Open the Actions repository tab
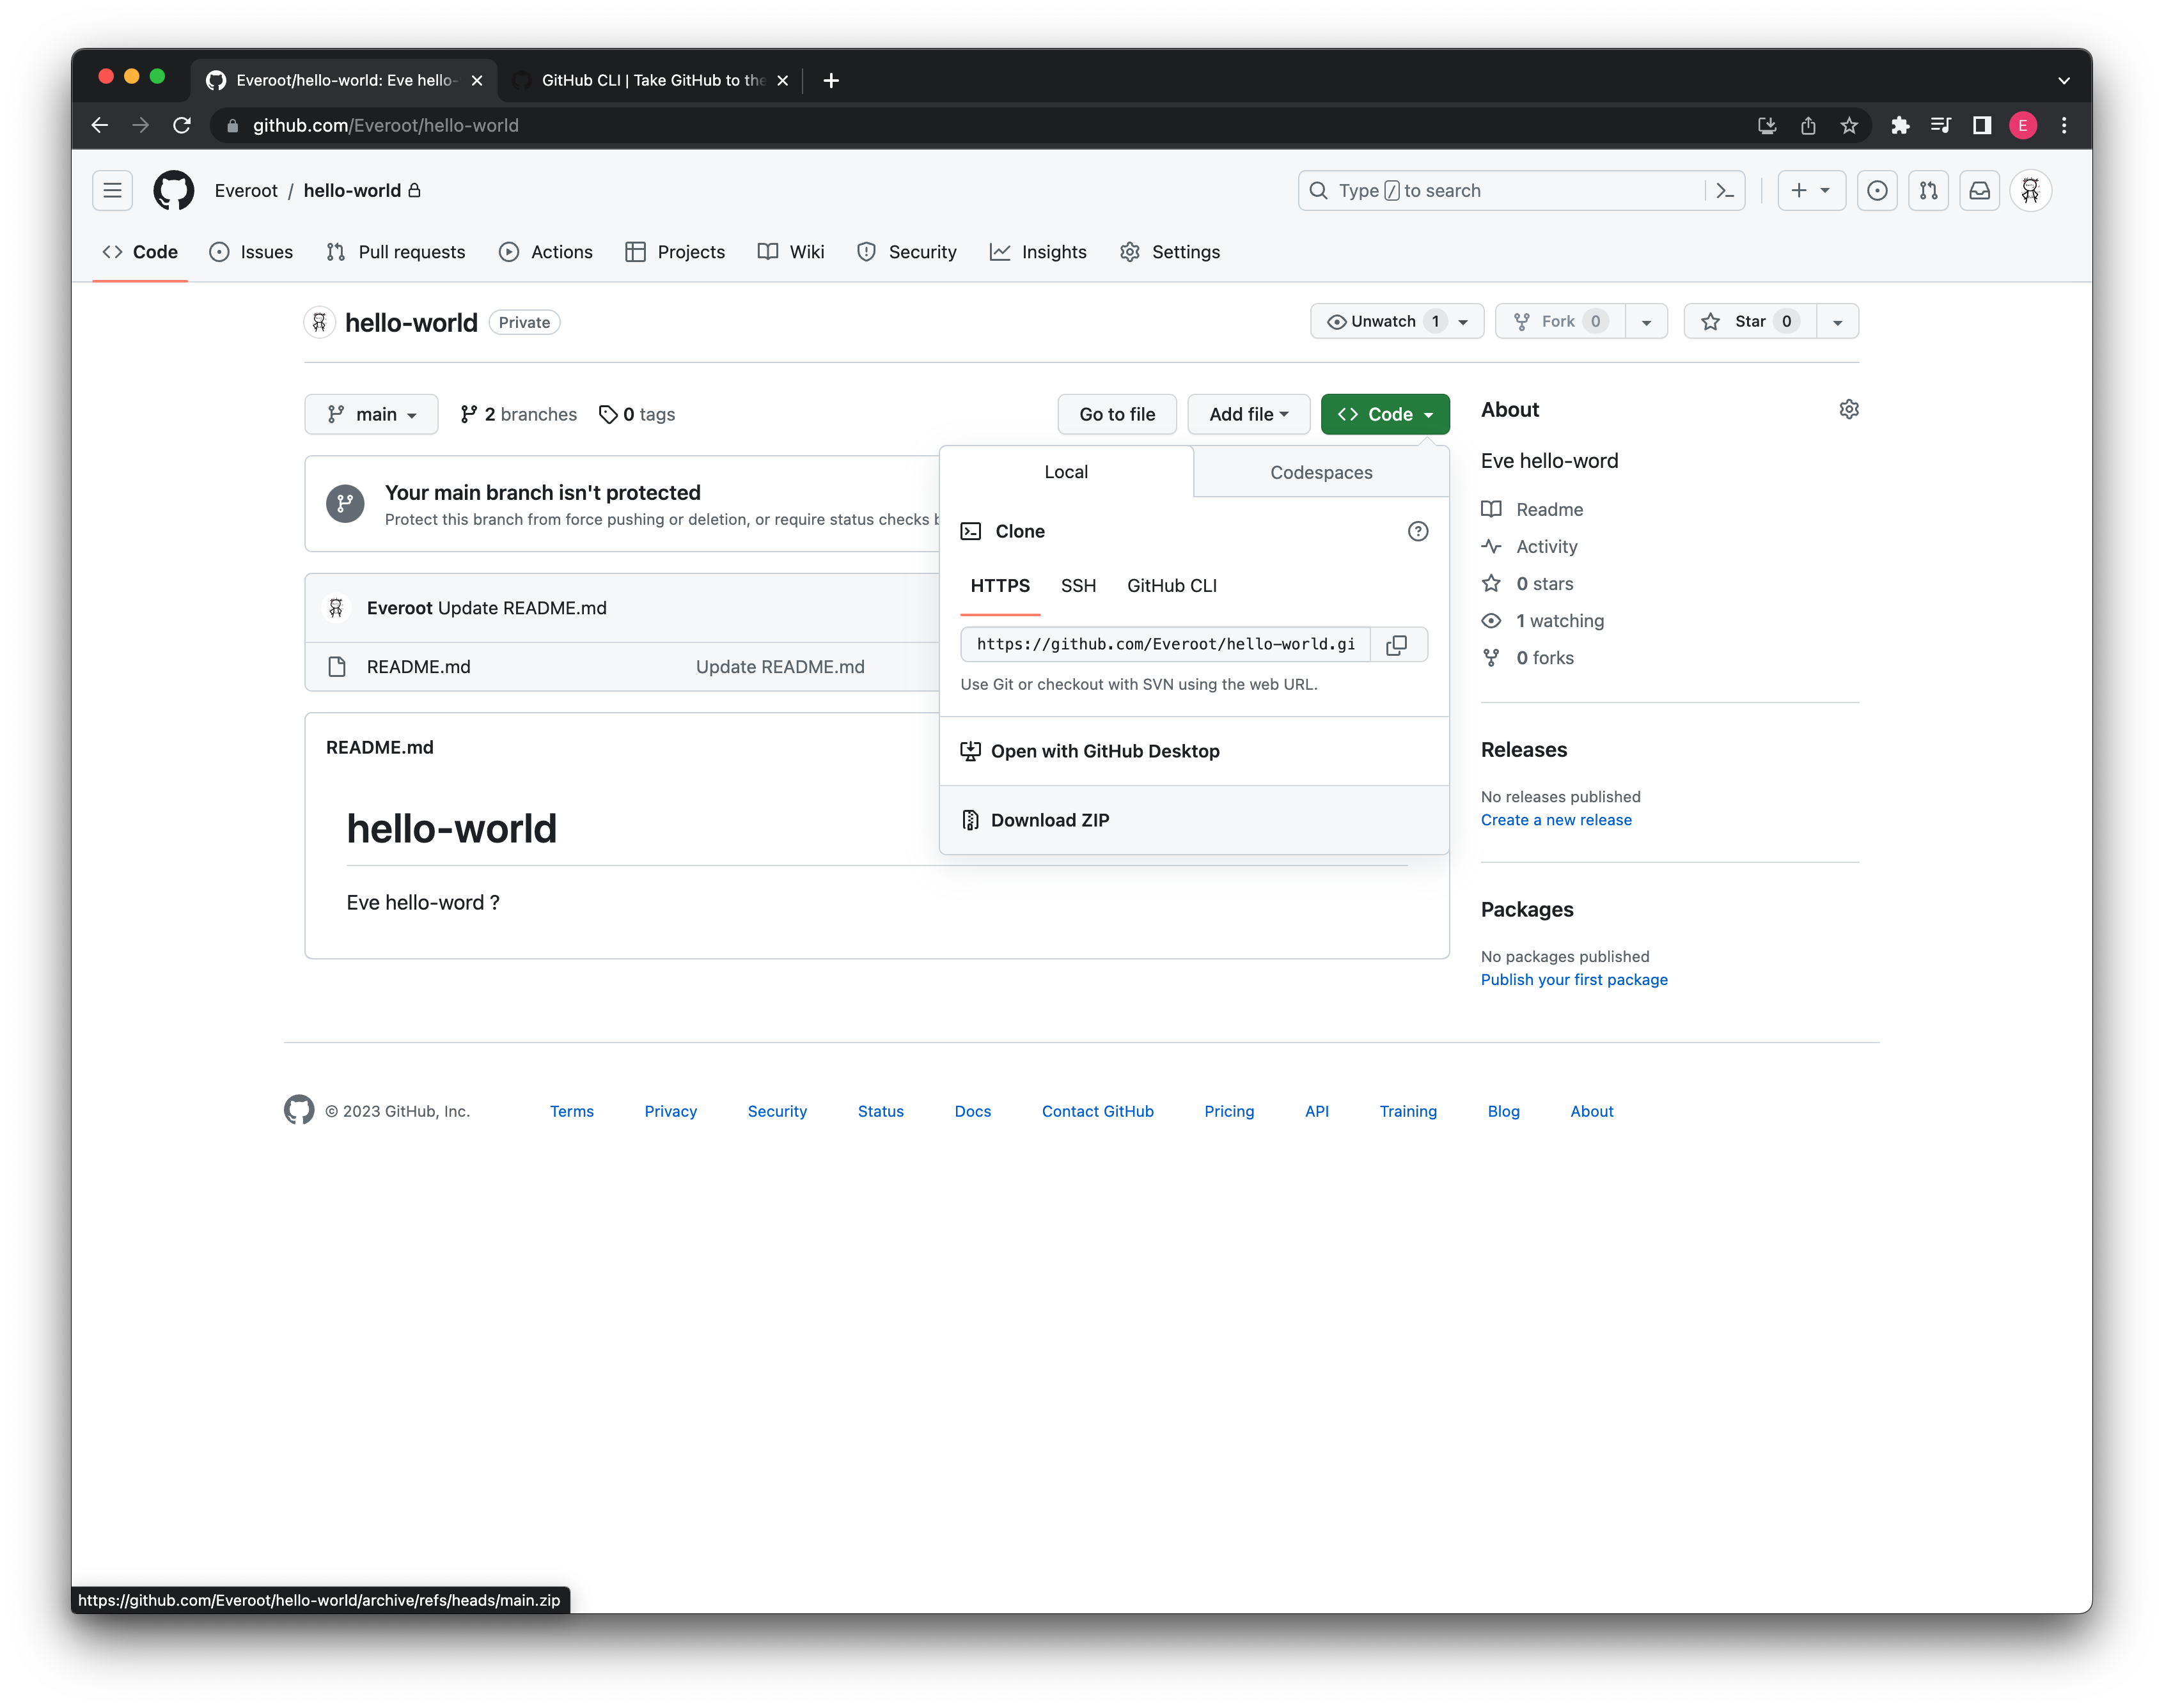Screen dimensions: 2164x1708 546,252
